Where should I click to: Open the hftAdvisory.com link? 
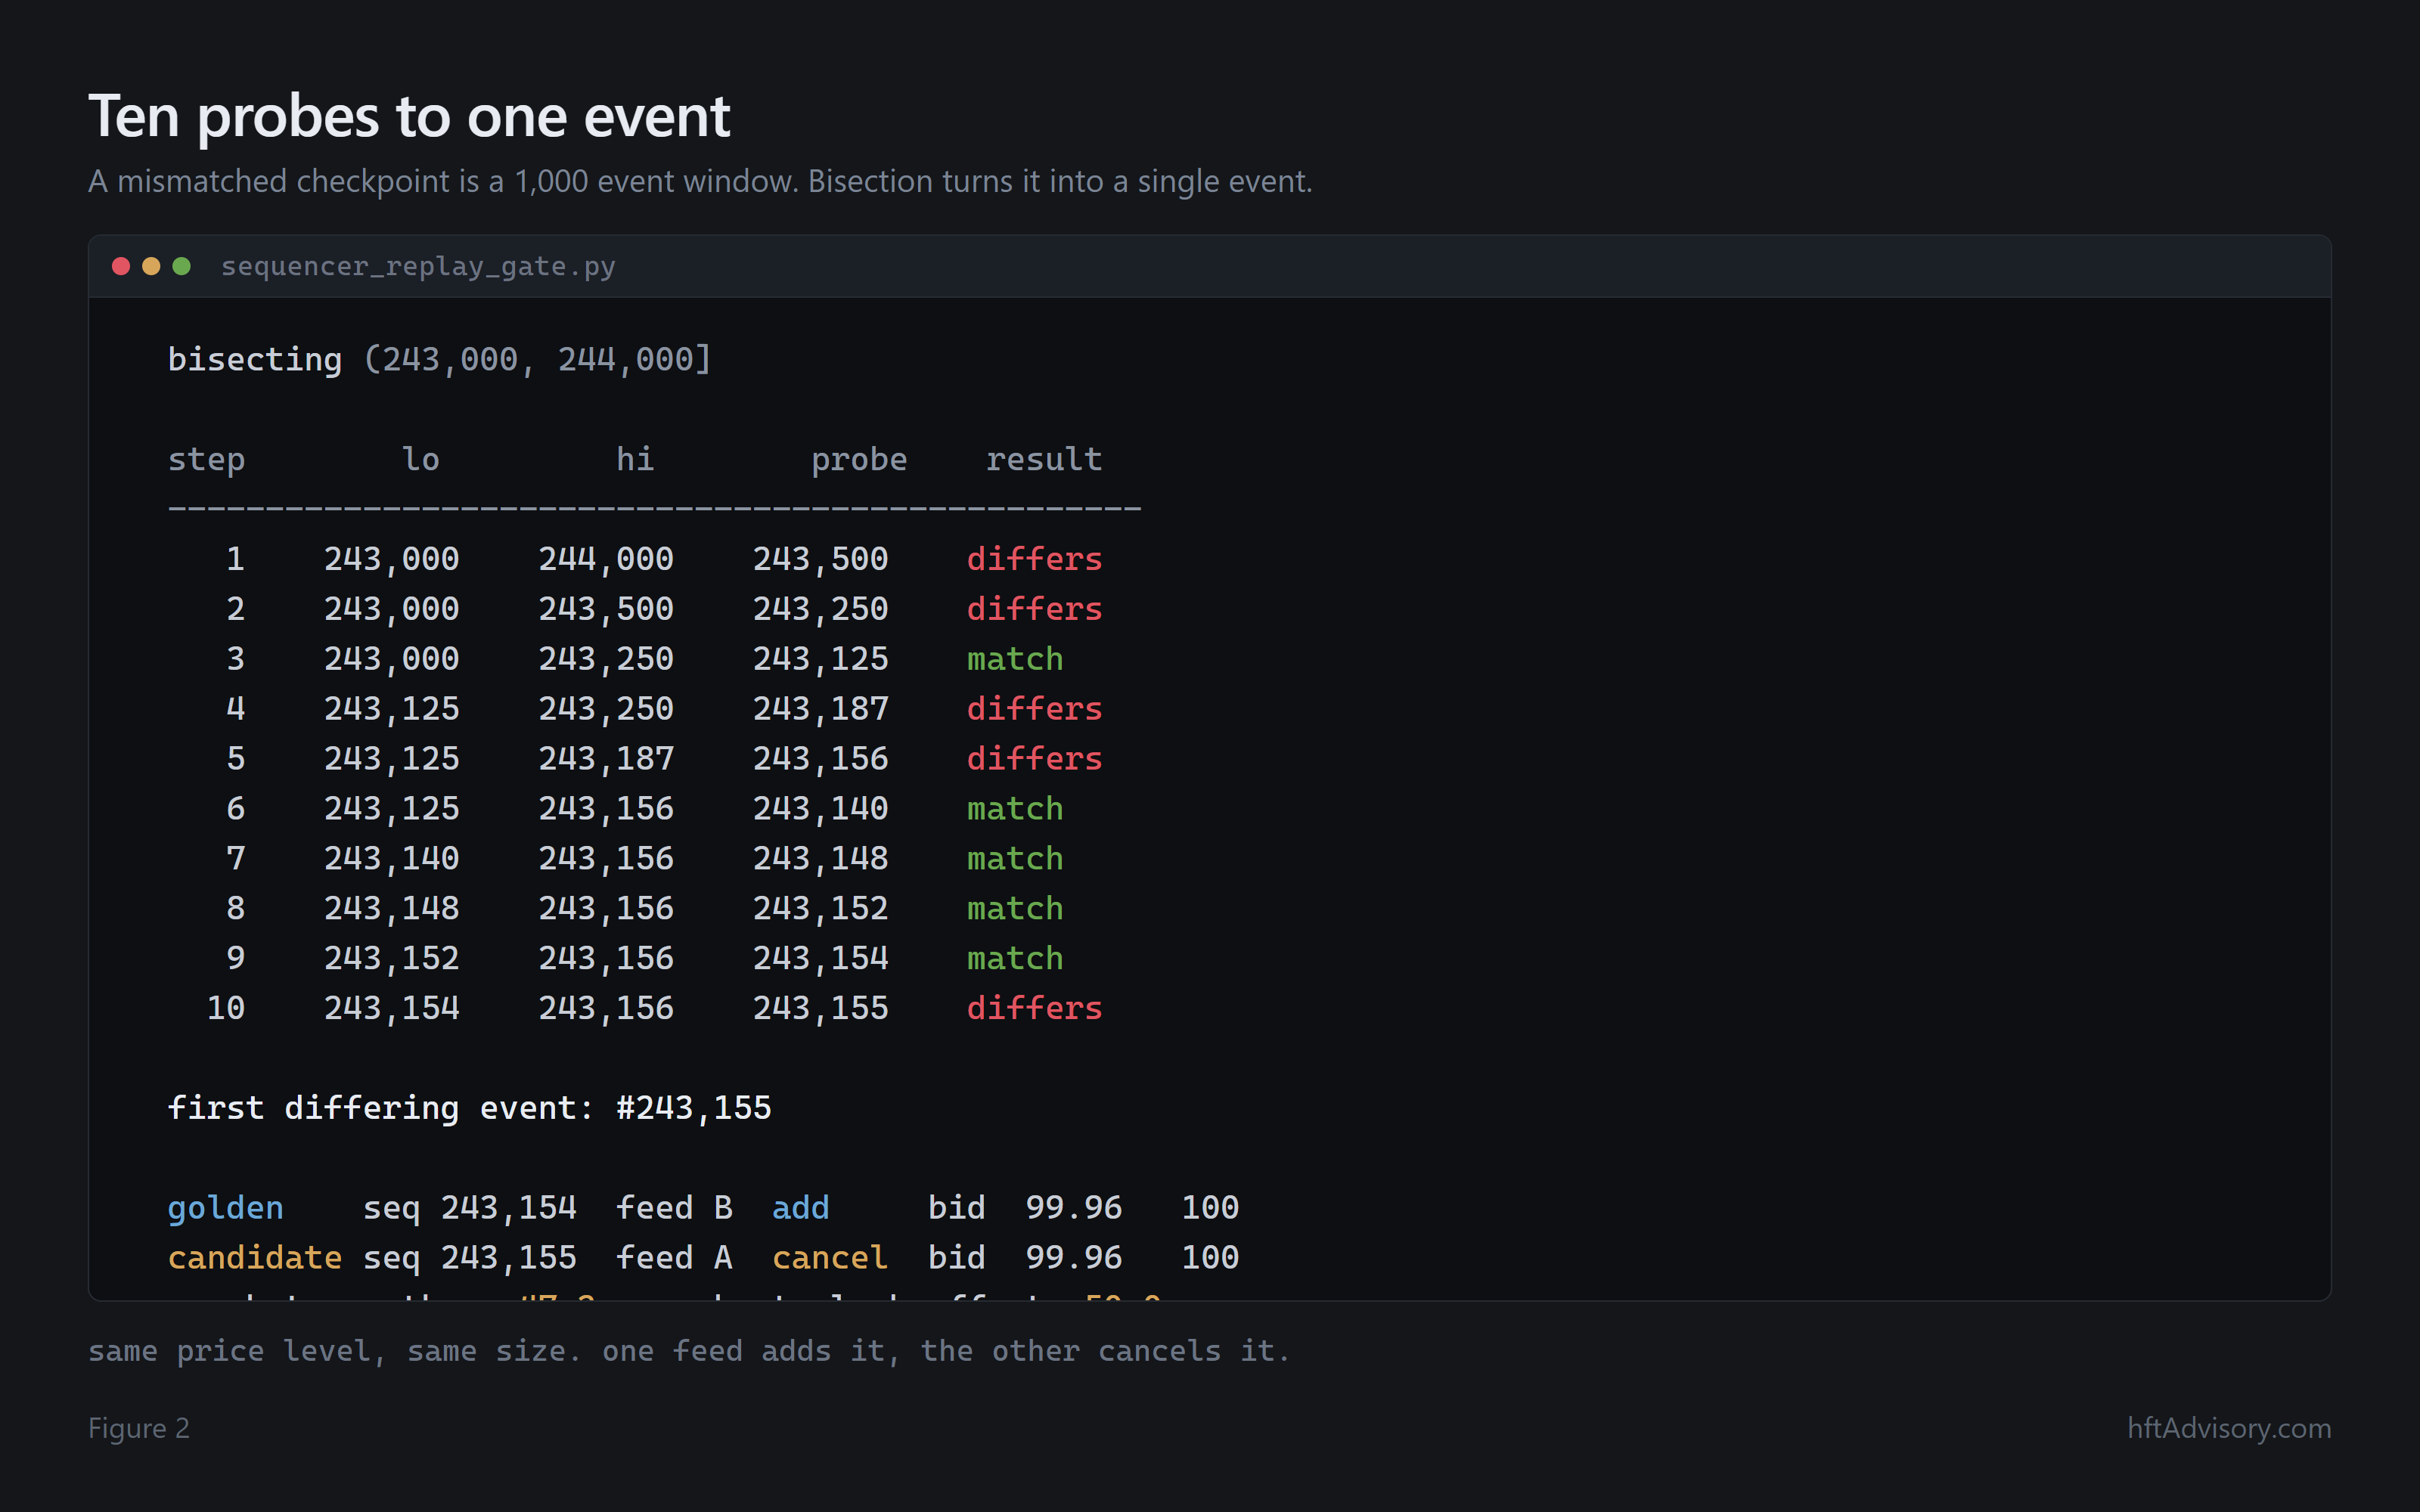pyautogui.click(x=2229, y=1428)
